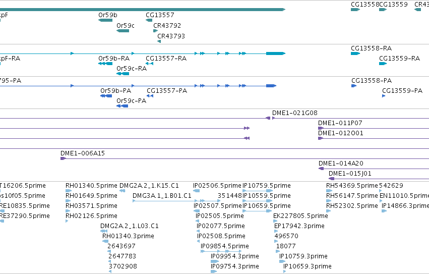Click the DME1-021G08 clone label
The height and width of the screenshot is (274, 429).
click(x=295, y=113)
